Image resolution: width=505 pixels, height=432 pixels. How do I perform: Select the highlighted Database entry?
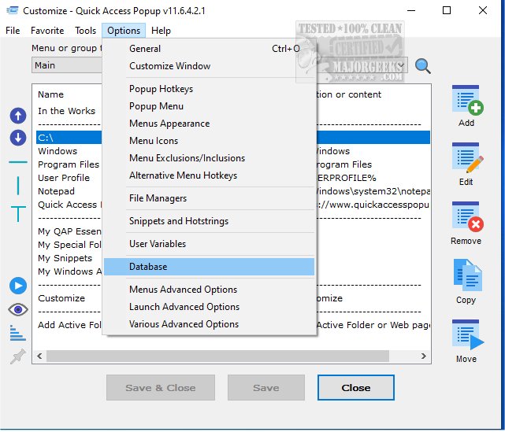click(209, 267)
